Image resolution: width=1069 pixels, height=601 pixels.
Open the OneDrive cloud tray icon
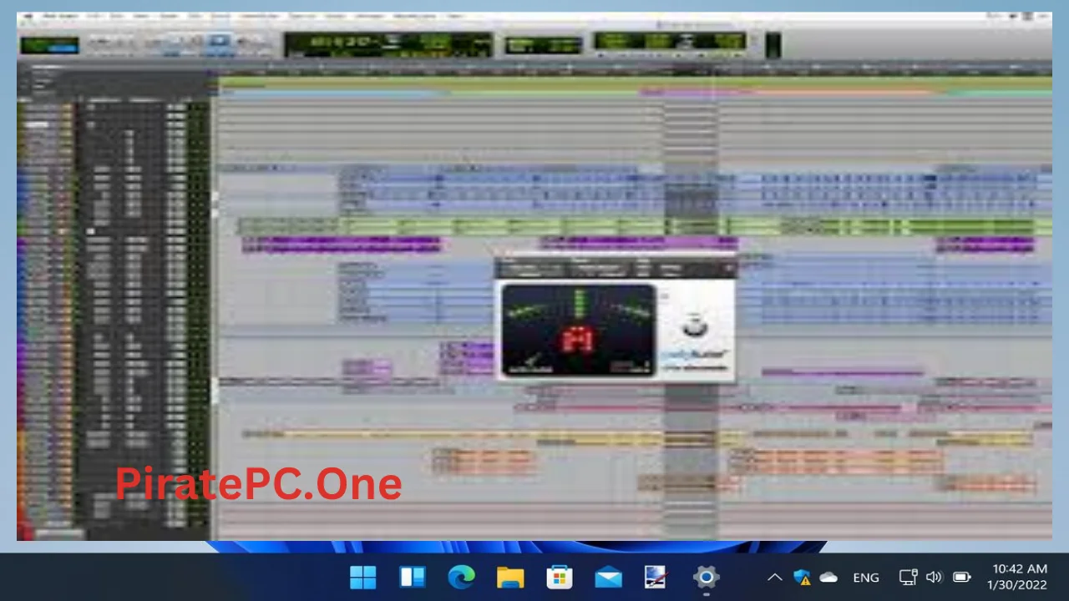(828, 577)
